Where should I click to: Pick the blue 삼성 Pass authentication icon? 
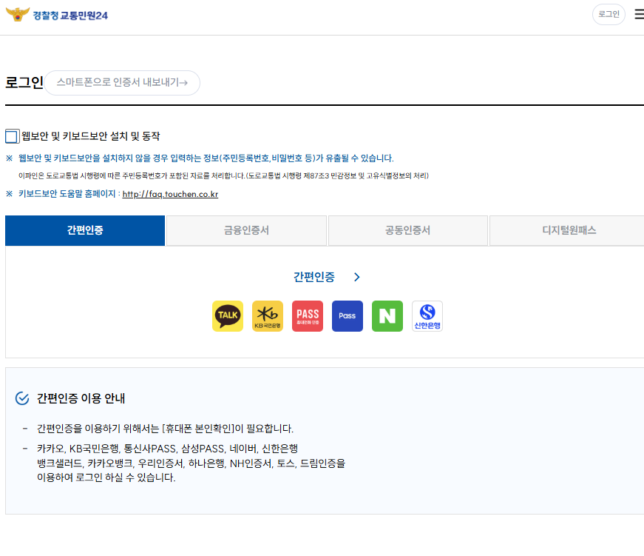(x=347, y=316)
